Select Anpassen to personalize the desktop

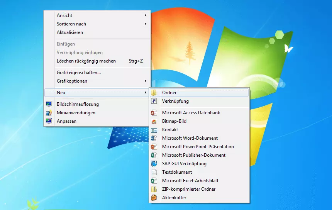point(97,121)
